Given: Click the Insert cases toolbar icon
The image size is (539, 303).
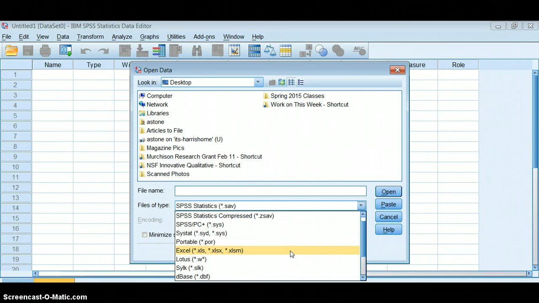Looking at the screenshot, I should click(x=217, y=51).
